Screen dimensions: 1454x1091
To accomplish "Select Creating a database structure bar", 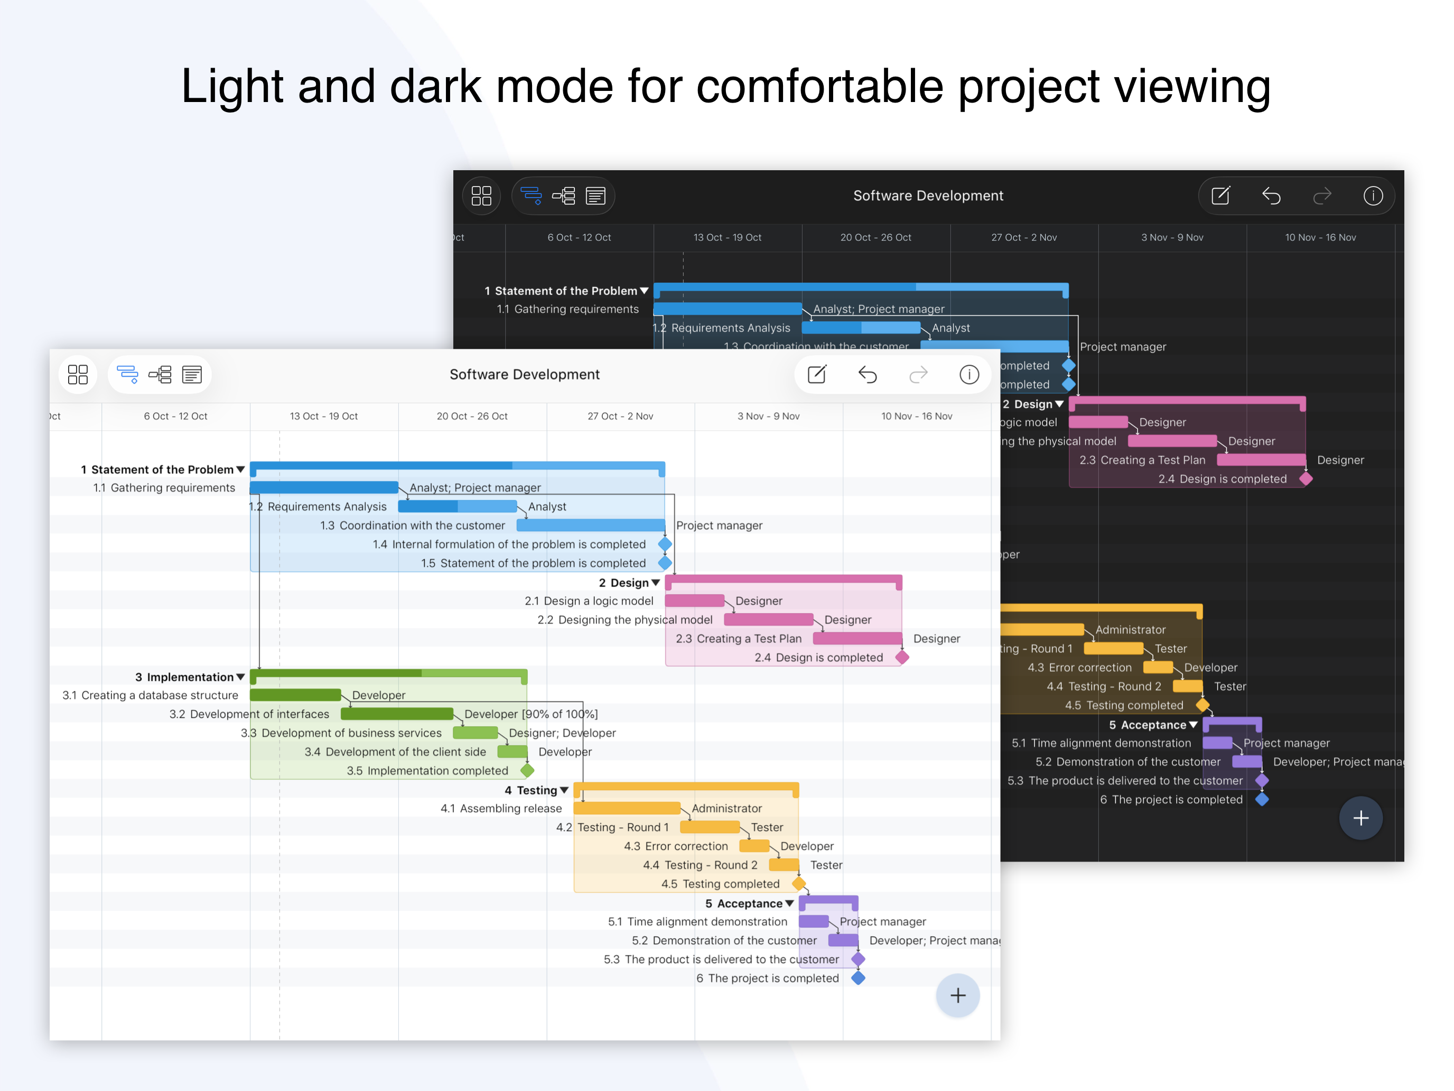I will pyautogui.click(x=296, y=696).
